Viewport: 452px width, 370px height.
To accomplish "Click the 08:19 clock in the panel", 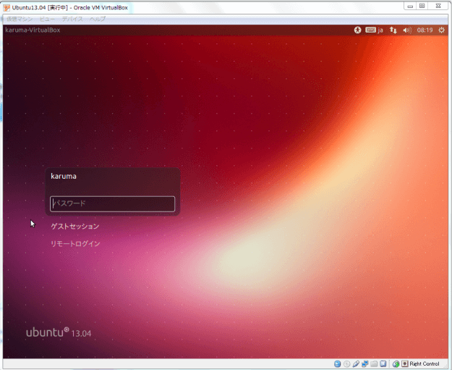I will (x=425, y=30).
